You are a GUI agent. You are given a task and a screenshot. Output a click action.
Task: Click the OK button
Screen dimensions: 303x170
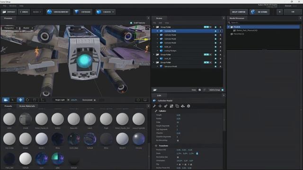click(293, 12)
